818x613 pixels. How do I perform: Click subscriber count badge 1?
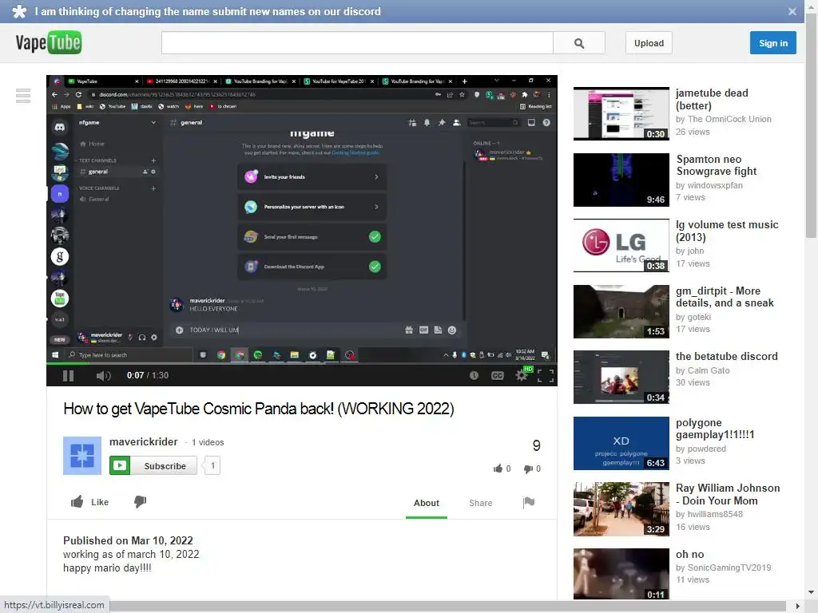pos(212,465)
